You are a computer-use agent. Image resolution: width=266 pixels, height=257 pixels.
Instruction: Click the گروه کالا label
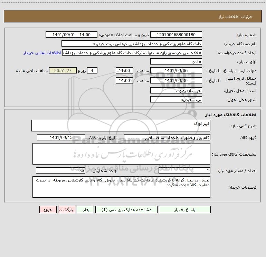click(x=248, y=138)
